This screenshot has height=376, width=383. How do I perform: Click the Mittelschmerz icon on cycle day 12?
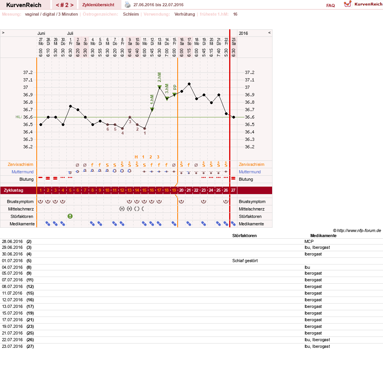(122, 209)
